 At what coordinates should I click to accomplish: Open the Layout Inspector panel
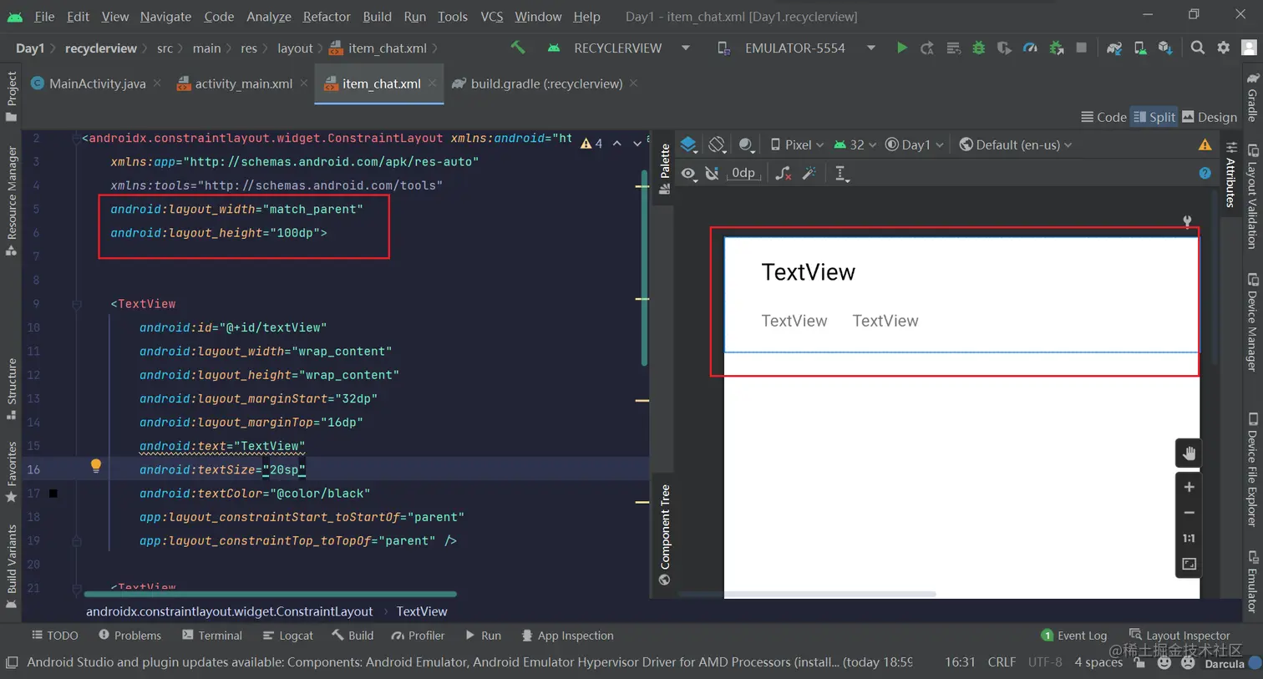(x=1179, y=636)
